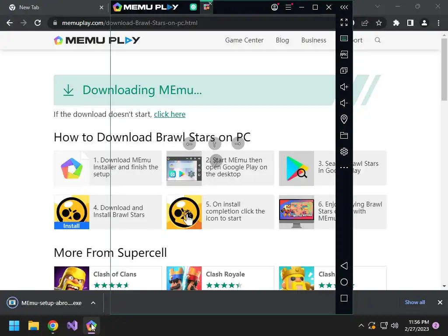Click MEmu Play taskbar icon
The image size is (448, 336).
point(91,325)
